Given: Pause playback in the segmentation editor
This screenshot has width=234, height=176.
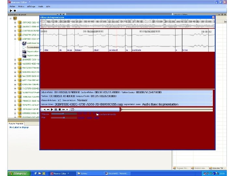Looking at the screenshot, I should [56, 110].
